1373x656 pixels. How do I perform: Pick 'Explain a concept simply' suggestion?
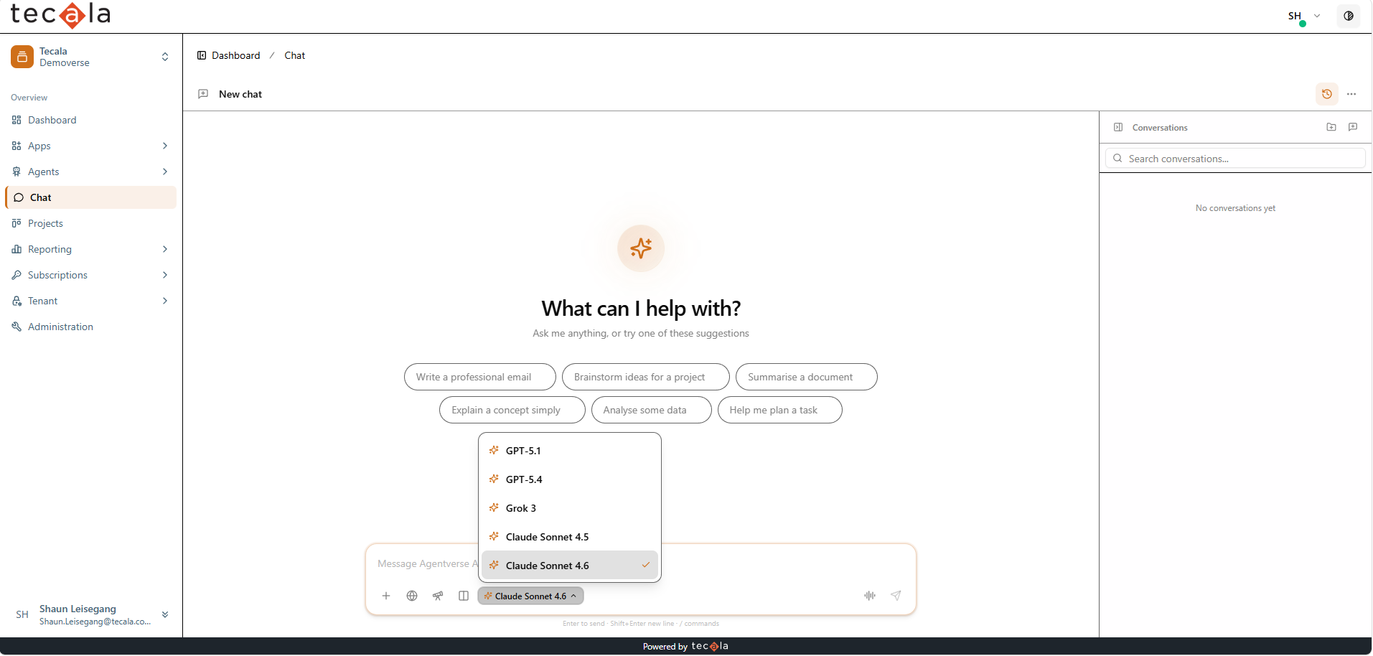512,410
